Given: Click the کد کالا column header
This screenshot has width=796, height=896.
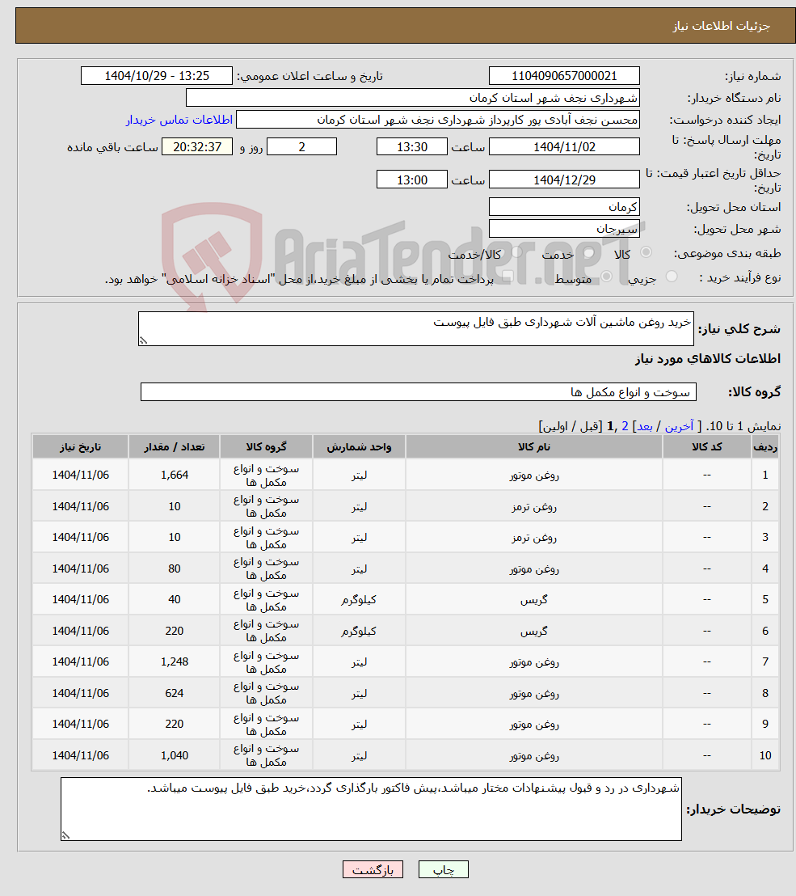Looking at the screenshot, I should point(707,447).
